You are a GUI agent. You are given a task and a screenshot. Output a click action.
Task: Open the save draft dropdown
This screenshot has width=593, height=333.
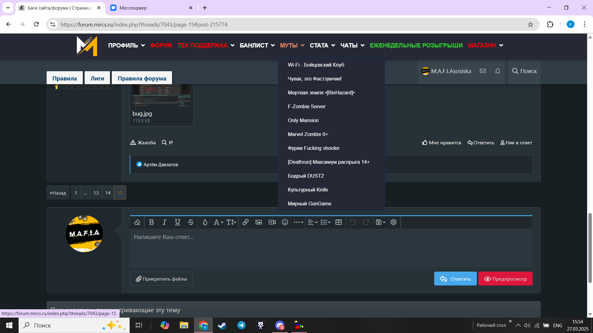381,222
